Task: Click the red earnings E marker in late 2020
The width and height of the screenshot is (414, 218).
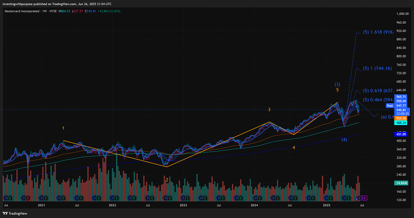Action: (28, 198)
